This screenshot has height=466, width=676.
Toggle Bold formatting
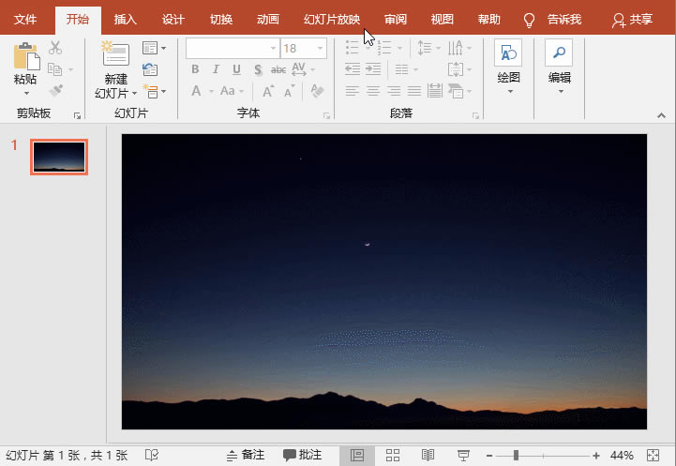[x=195, y=69]
